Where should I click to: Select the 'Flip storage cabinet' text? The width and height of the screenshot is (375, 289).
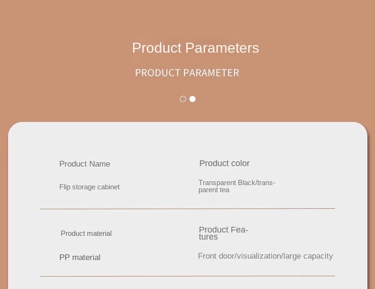tap(89, 187)
